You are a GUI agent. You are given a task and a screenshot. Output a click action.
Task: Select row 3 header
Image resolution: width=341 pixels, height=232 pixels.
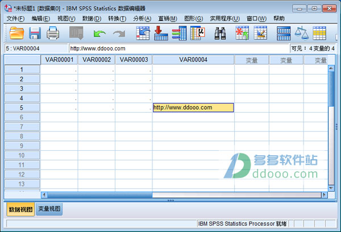coord(22,89)
